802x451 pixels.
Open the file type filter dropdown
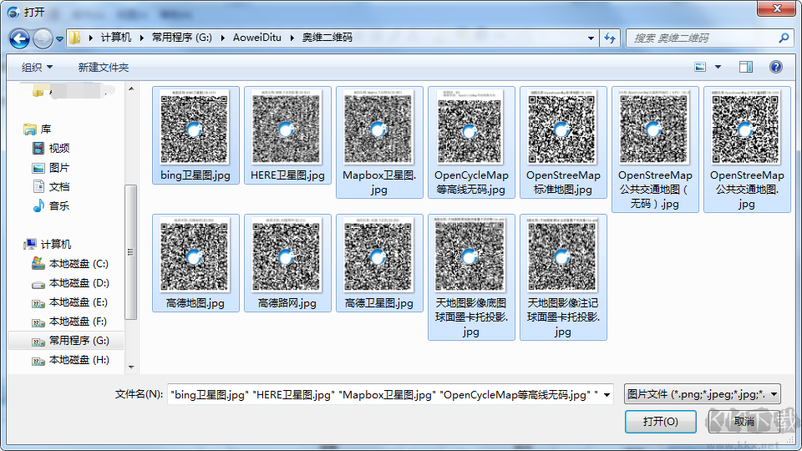[x=702, y=394]
